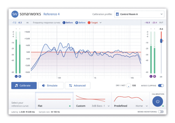Click the -16.9 output level reading

(147, 23)
